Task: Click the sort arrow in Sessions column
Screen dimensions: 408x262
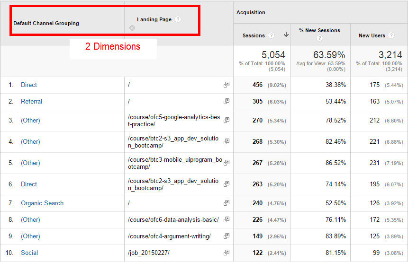Action: pos(286,35)
